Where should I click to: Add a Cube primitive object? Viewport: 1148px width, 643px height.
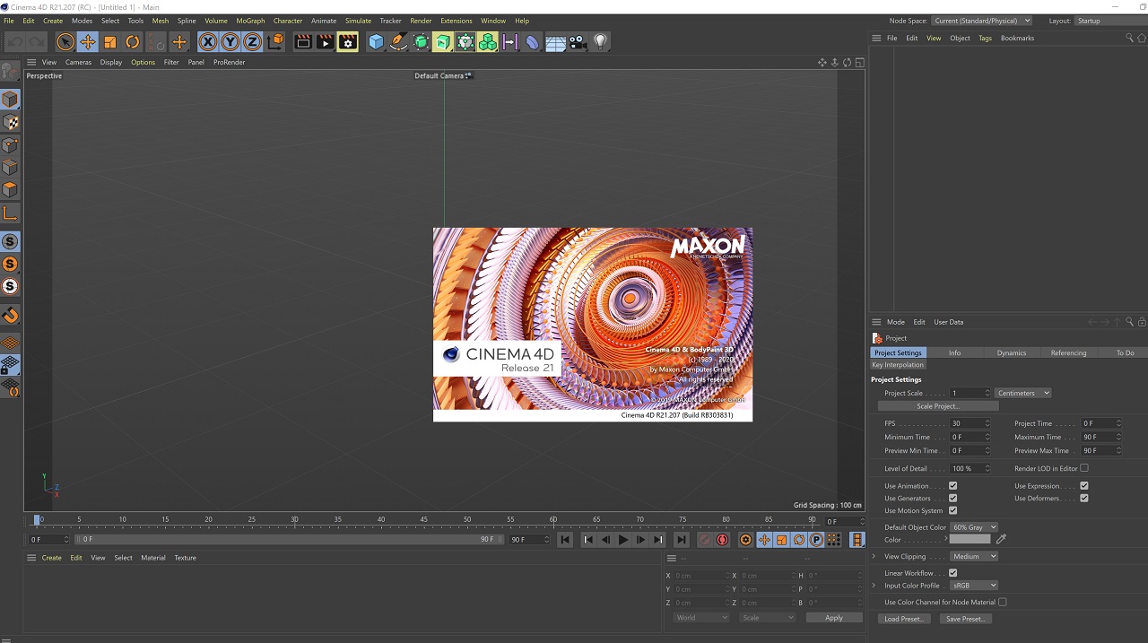[x=377, y=42]
